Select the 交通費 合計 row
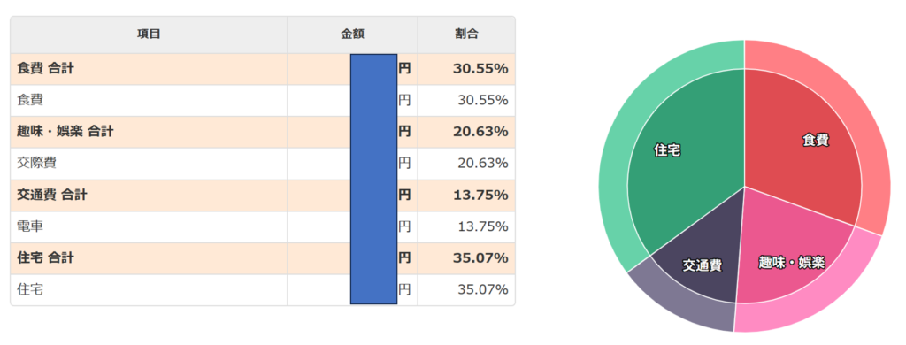 (263, 195)
